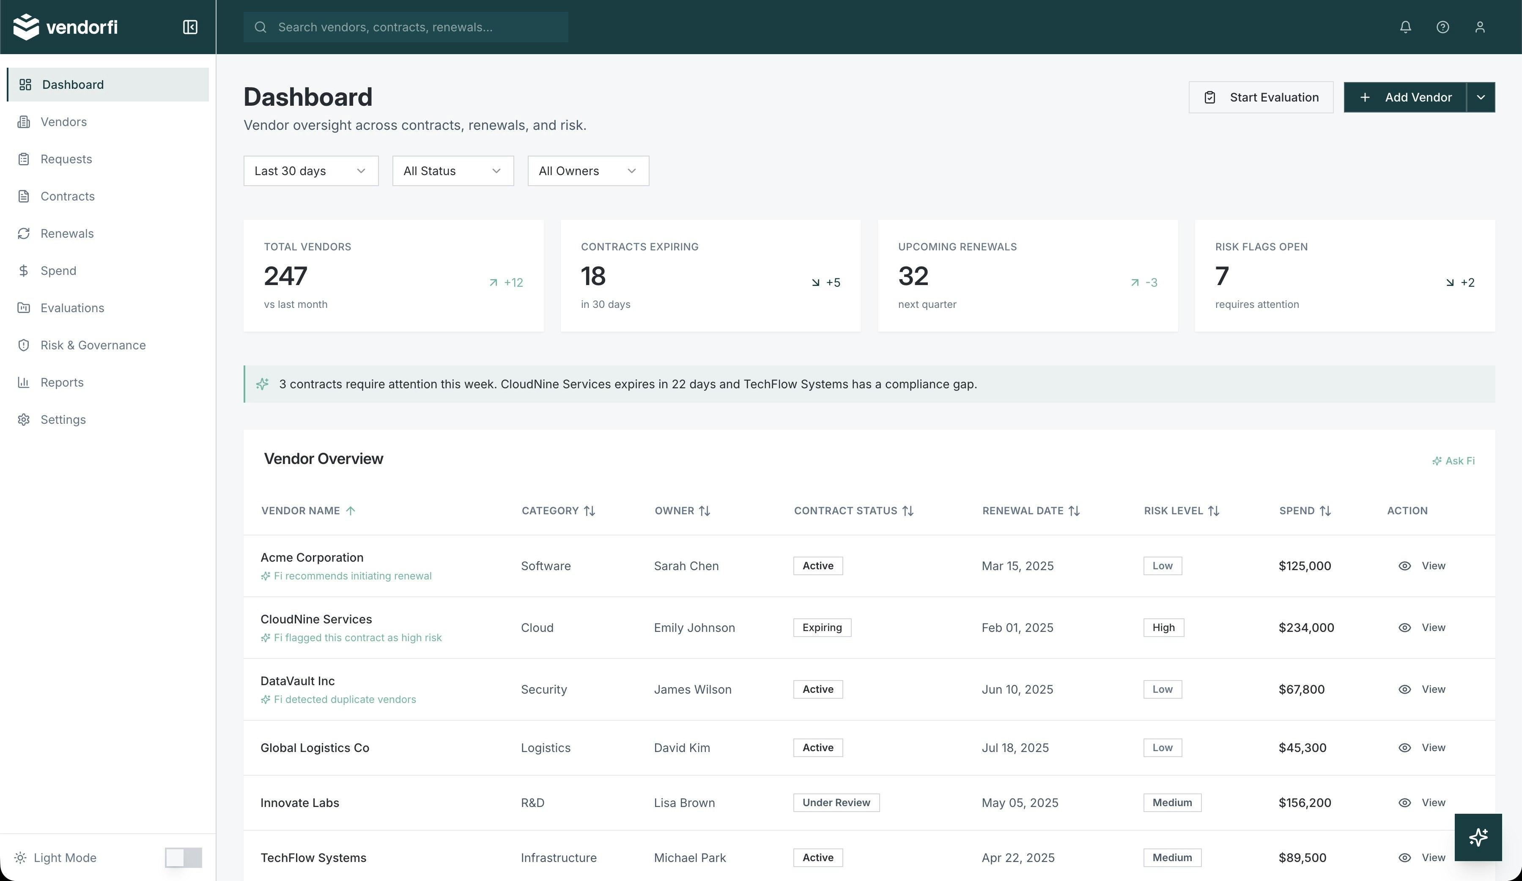Toggle the Light Mode switch
Screen dimensions: 1522x881
coord(184,857)
